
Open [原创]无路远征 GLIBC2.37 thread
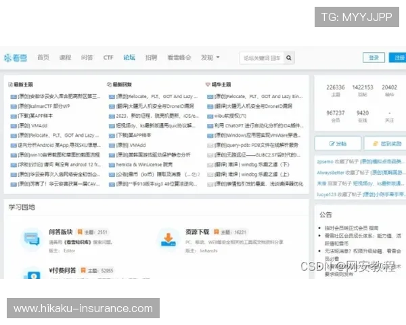click(258, 155)
